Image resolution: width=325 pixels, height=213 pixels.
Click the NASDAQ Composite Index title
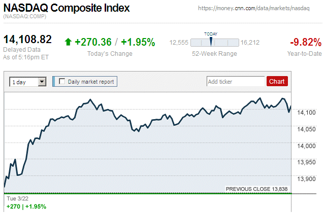pos(67,8)
